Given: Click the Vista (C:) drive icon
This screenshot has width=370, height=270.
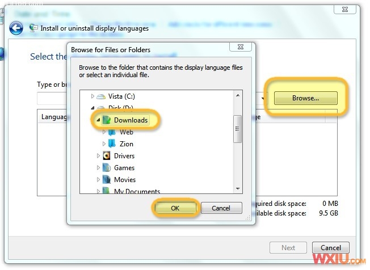Looking at the screenshot, I should (x=101, y=96).
